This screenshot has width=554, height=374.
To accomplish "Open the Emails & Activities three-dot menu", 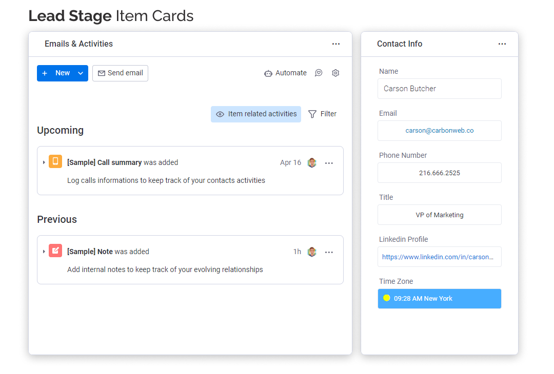I will [336, 44].
